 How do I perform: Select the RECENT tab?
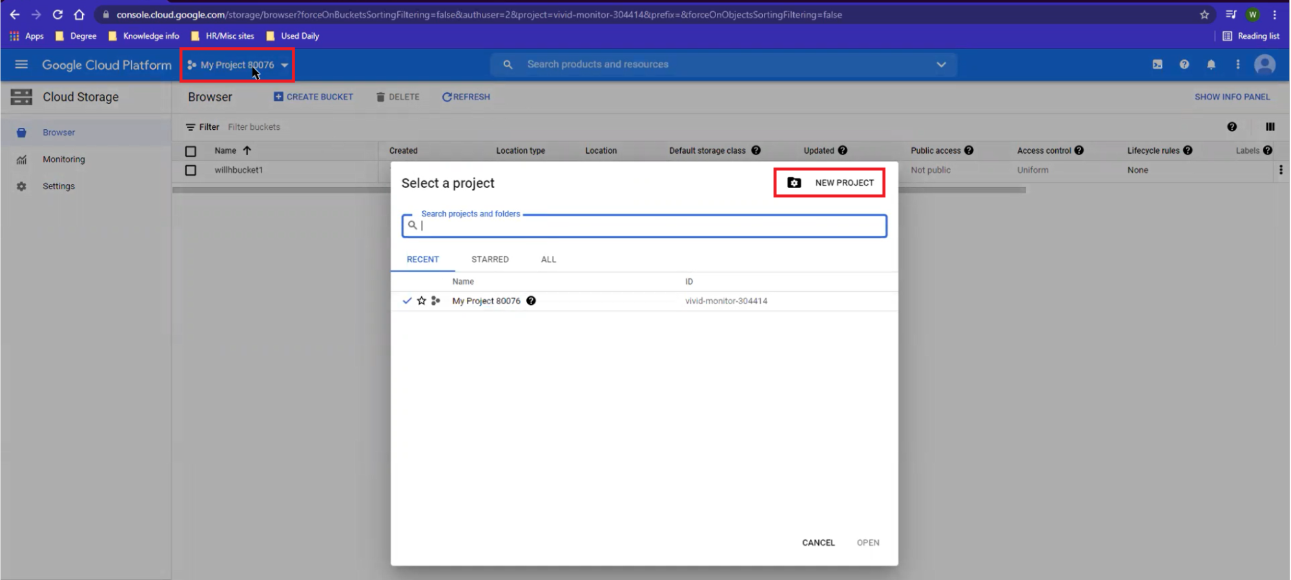pos(423,260)
